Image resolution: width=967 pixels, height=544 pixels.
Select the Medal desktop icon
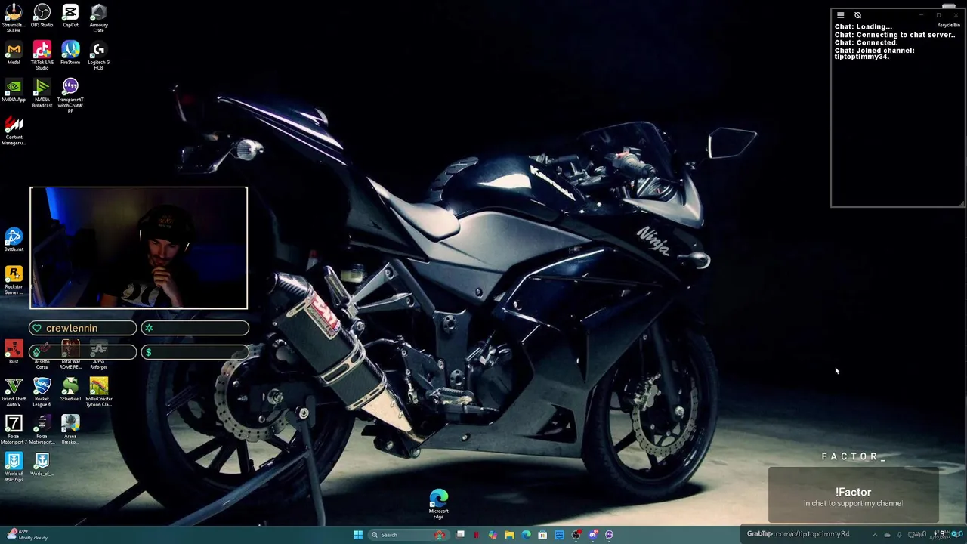coord(14,54)
